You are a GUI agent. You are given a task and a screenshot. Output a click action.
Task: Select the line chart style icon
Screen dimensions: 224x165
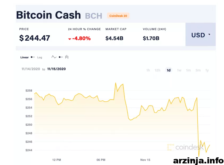point(54,56)
